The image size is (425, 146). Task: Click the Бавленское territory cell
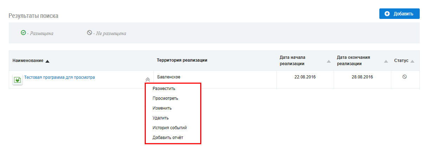coord(169,77)
